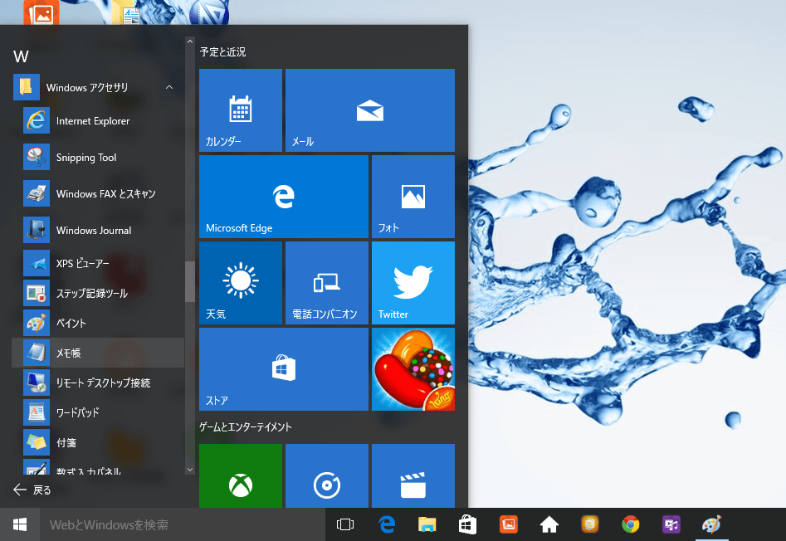786x541 pixels.
Task: Click the Windows アクセサリ folder chevron
Action: click(x=169, y=87)
